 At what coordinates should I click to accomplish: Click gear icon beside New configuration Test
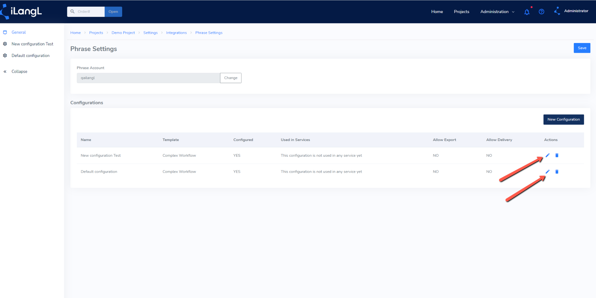(5, 44)
